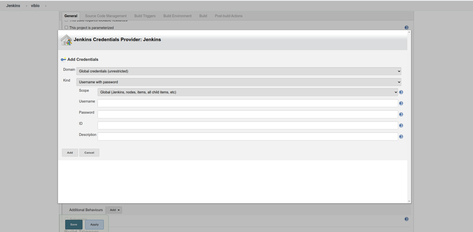Click the 'Additional Behaviours' label
Viewport: 473px width, 232px height.
point(86,210)
